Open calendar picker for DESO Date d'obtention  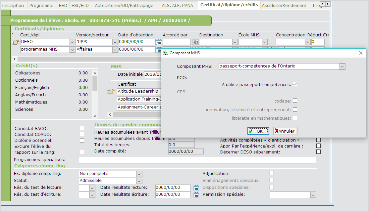click(x=159, y=42)
